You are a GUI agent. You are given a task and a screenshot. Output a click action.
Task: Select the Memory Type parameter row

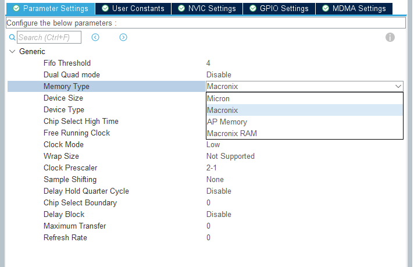click(106, 86)
